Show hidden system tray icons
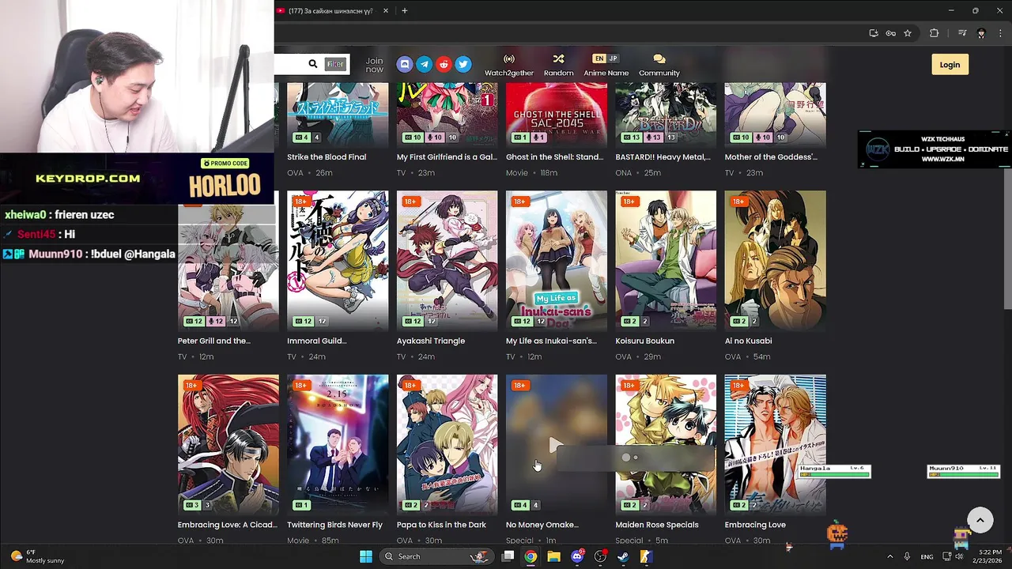The image size is (1012, 569). tap(889, 556)
